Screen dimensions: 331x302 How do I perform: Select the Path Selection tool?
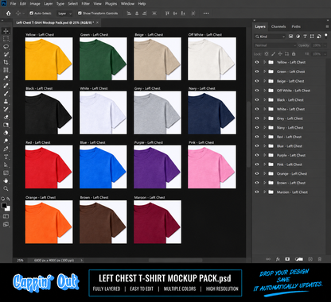click(x=6, y=165)
